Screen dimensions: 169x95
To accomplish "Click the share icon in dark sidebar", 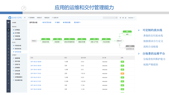I will tap(8, 74).
